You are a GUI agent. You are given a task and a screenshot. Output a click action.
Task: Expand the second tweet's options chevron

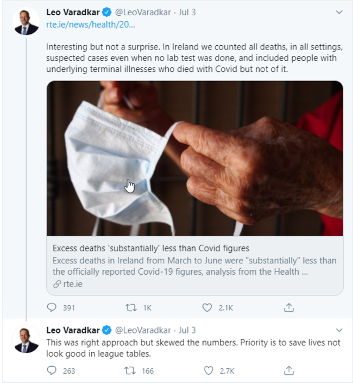(339, 330)
